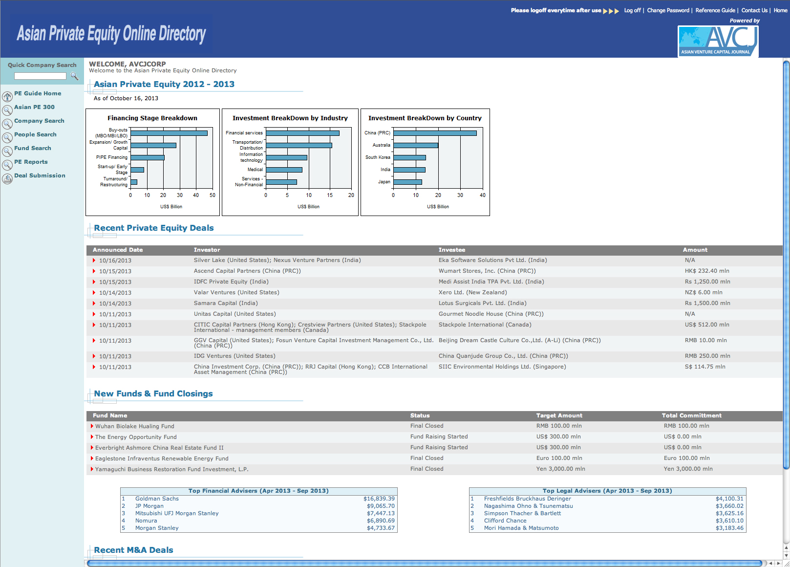Go to People Search page

tap(35, 134)
